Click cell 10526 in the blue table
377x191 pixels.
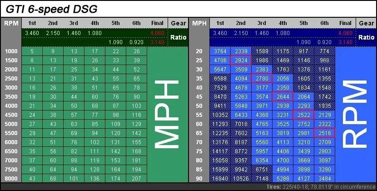pyautogui.click(x=241, y=179)
